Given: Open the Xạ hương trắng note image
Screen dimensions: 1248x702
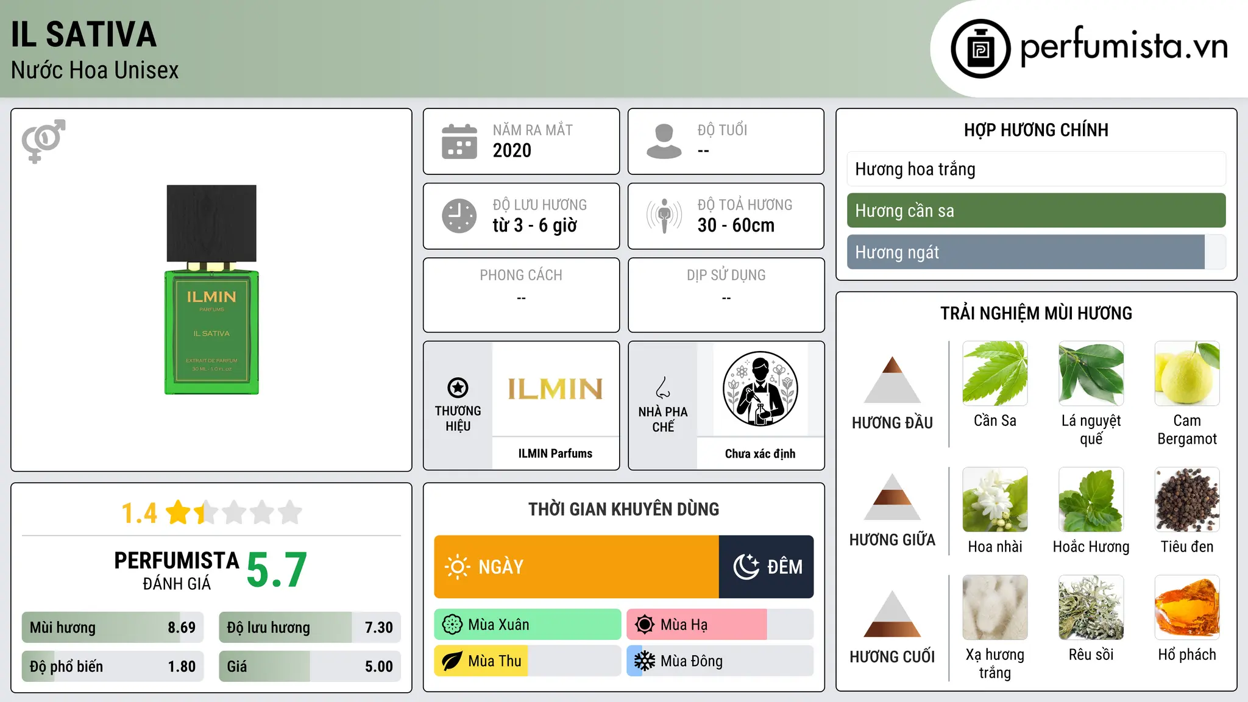Looking at the screenshot, I should point(995,608).
